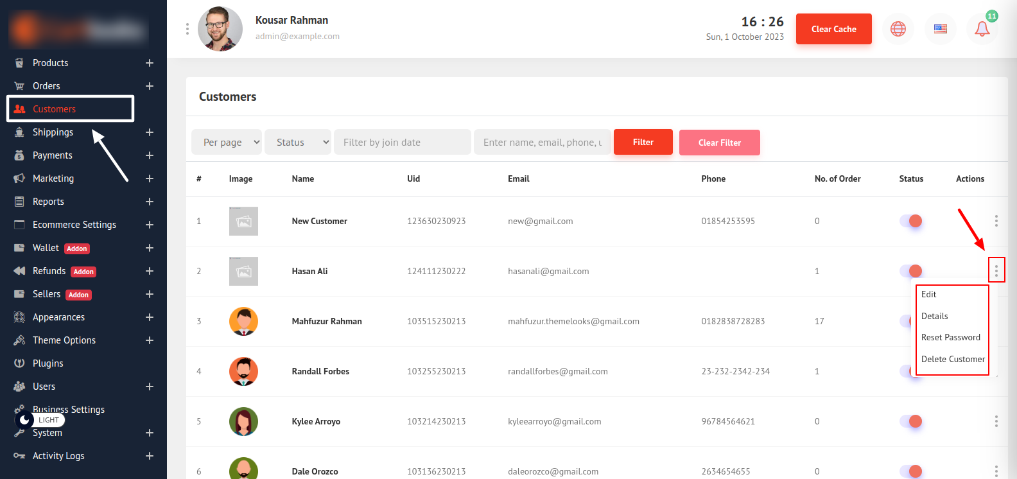Open the globe website icon
Image resolution: width=1017 pixels, height=479 pixels.
point(898,29)
